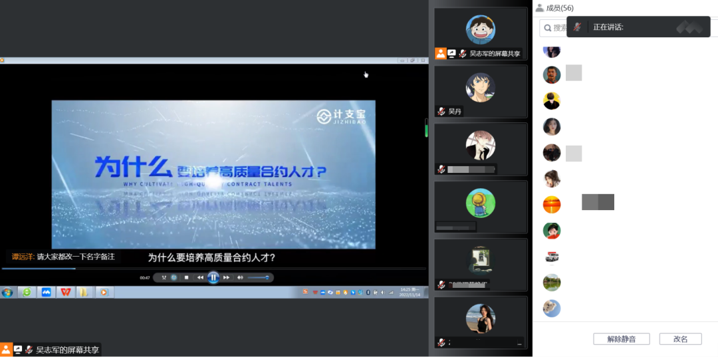Select member with lake scenery avatar
Image resolution: width=718 pixels, height=357 pixels.
pos(552,283)
